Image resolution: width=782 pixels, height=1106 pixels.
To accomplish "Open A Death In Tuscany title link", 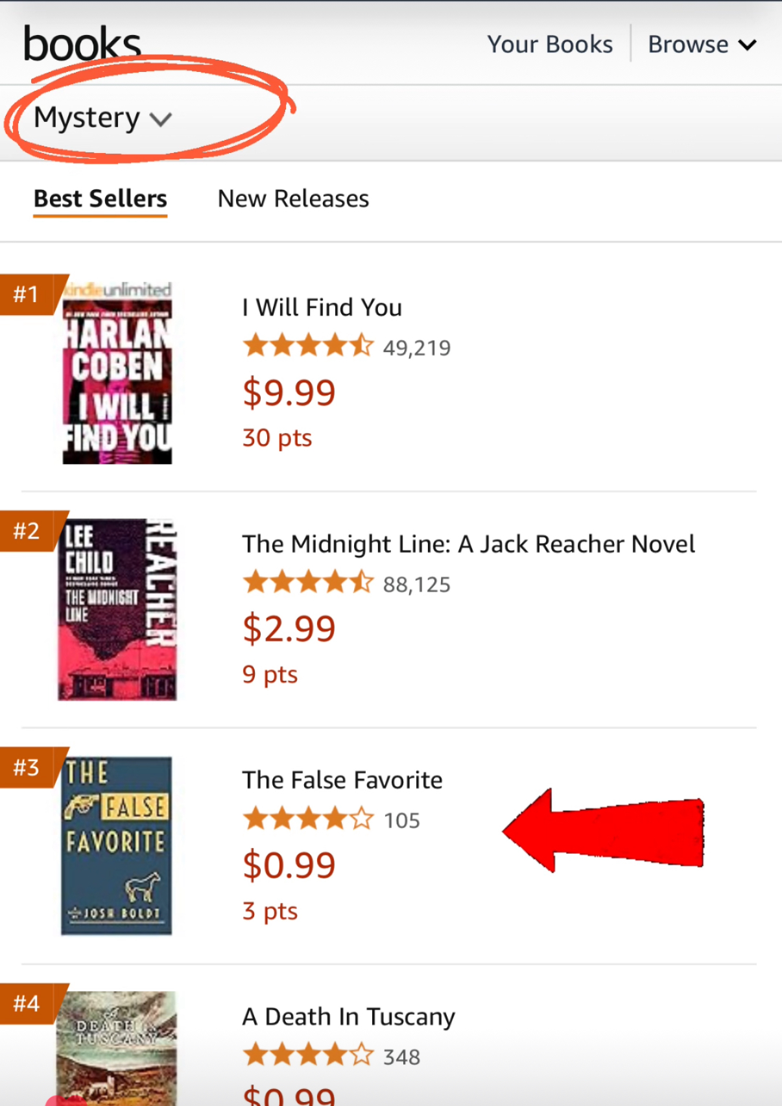I will click(x=349, y=1017).
